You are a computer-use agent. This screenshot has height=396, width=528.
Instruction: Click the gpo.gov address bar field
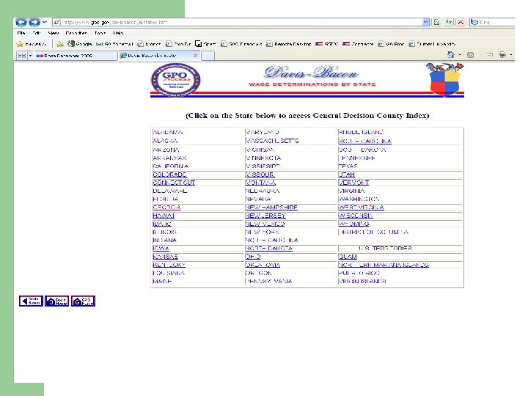pyautogui.click(x=238, y=22)
